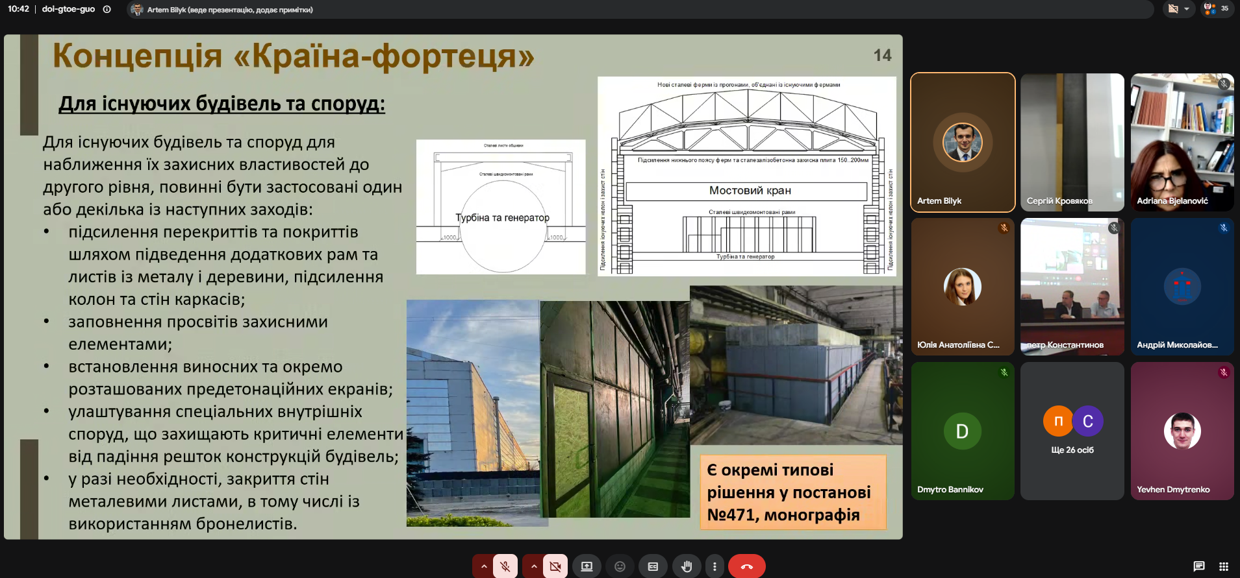Show meeting details info icon

(x=107, y=9)
